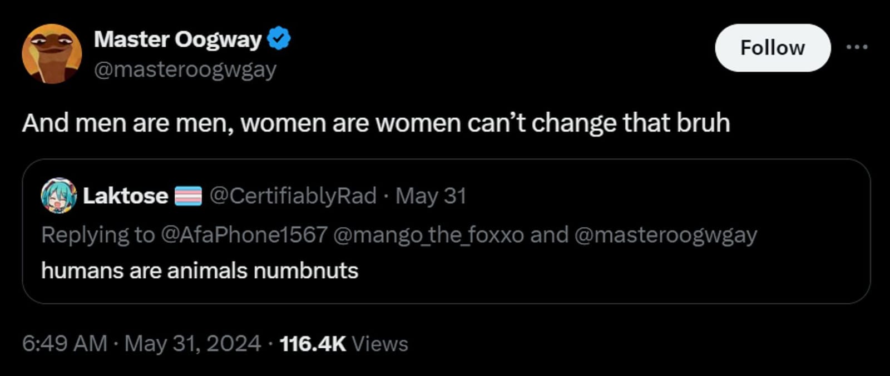
Task: Click the blue verified checkmark badge
Action: click(279, 39)
